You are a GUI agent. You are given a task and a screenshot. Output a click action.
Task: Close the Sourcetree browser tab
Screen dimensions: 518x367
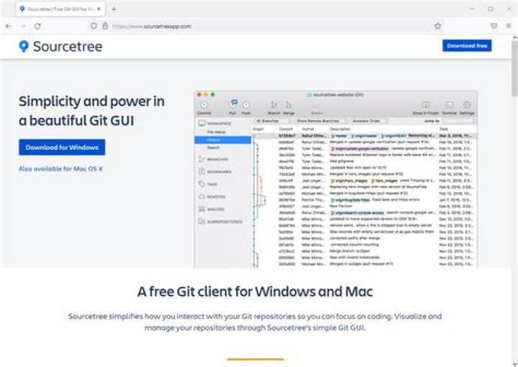99,9
